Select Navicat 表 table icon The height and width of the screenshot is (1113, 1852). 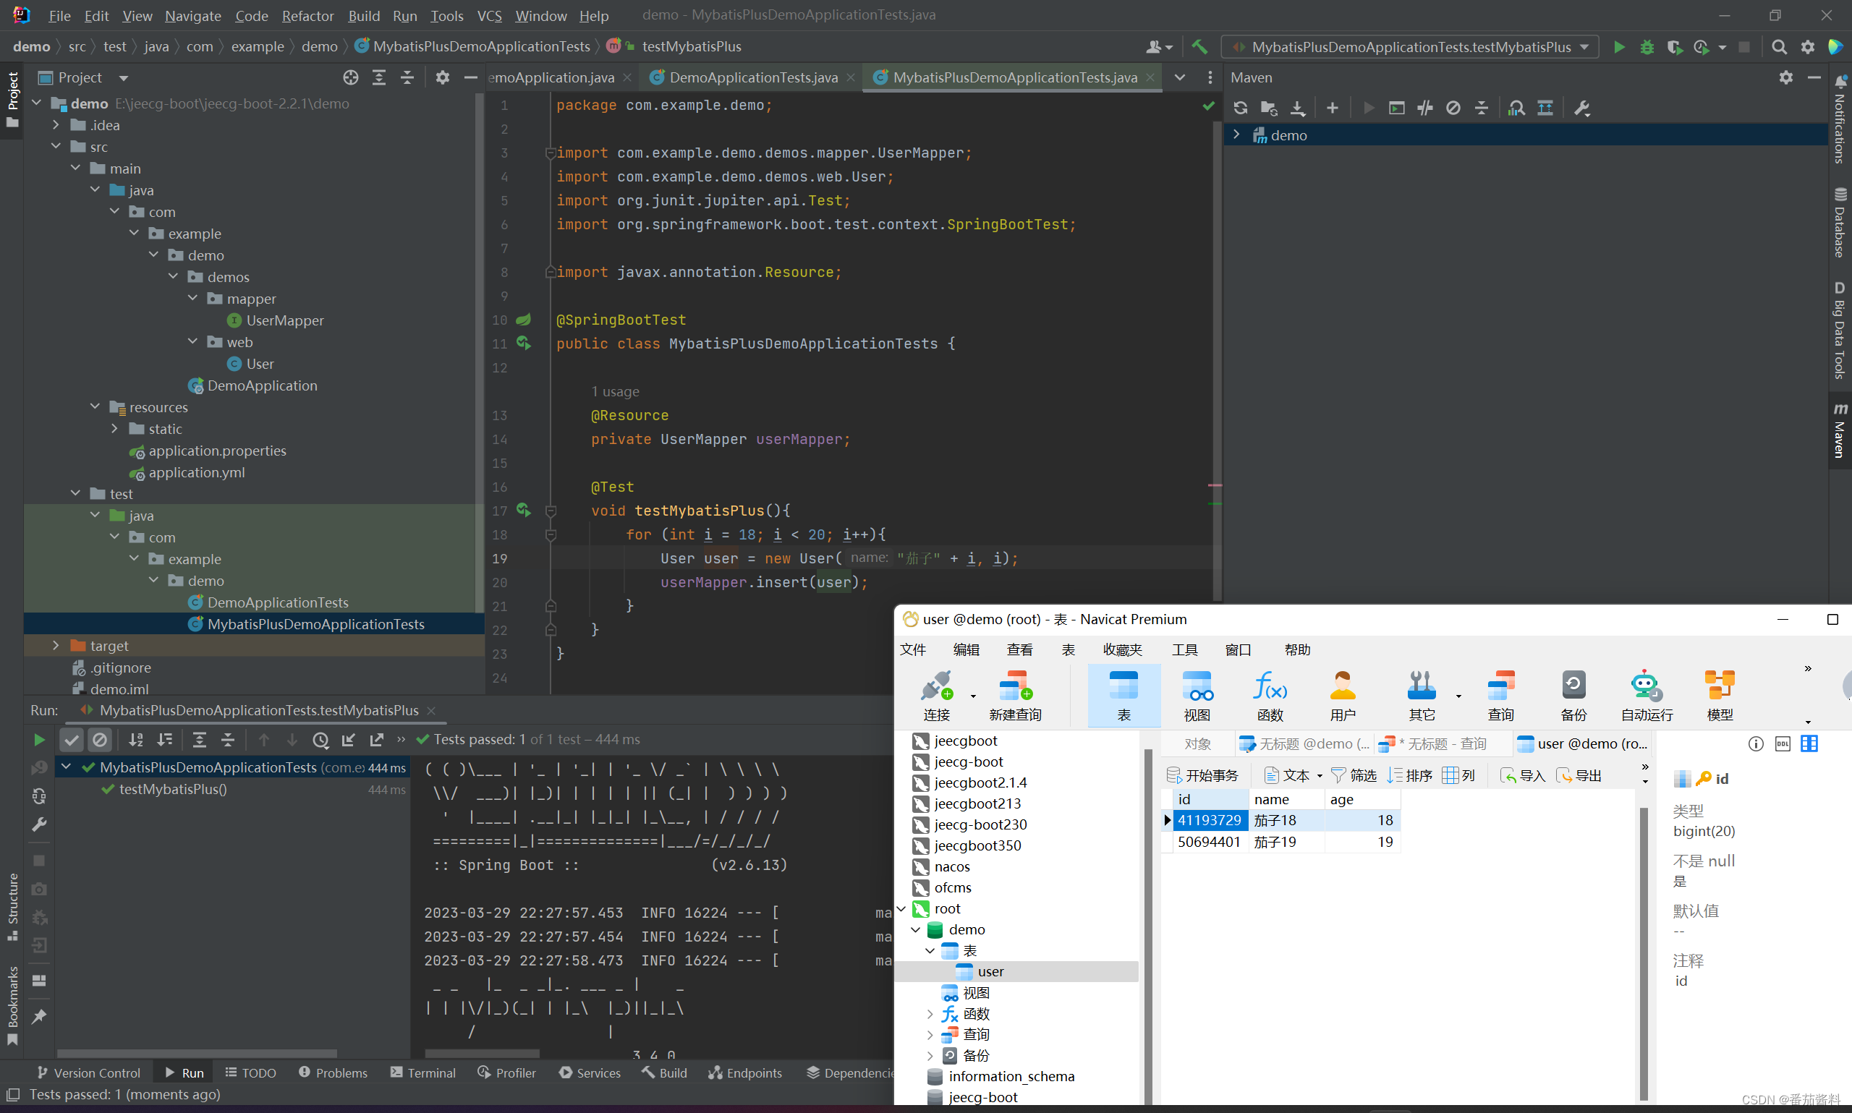pyautogui.click(x=1123, y=696)
